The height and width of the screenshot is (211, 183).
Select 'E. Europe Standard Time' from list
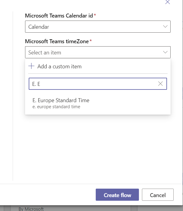[61, 100]
